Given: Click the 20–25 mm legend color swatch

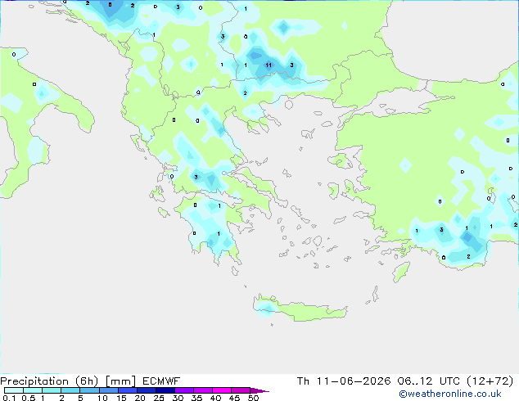Looking at the screenshot, I should [x=146, y=390].
